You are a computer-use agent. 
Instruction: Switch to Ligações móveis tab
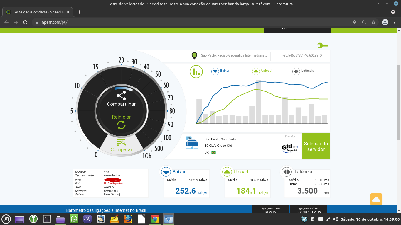[x=308, y=210]
